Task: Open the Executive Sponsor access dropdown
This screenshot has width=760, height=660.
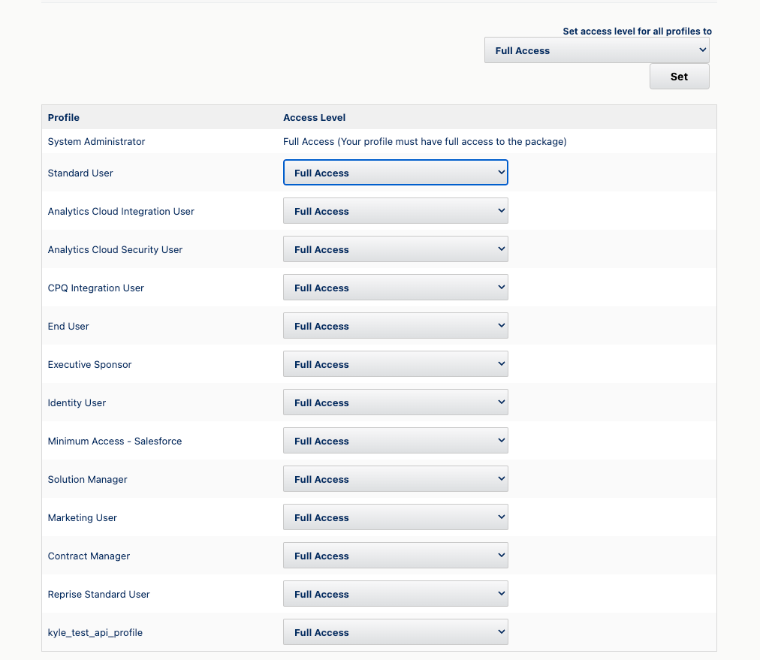Action: [396, 363]
